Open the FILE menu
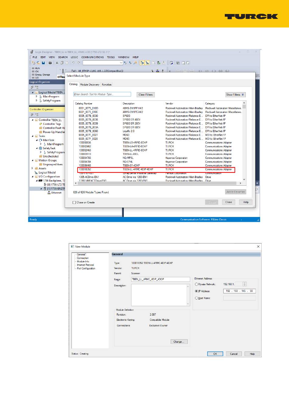The image size is (289, 409). (35, 57)
